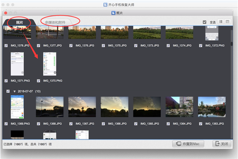
Task: Uncheck the IMG_1372.PNG checkbox
Action: [201, 46]
